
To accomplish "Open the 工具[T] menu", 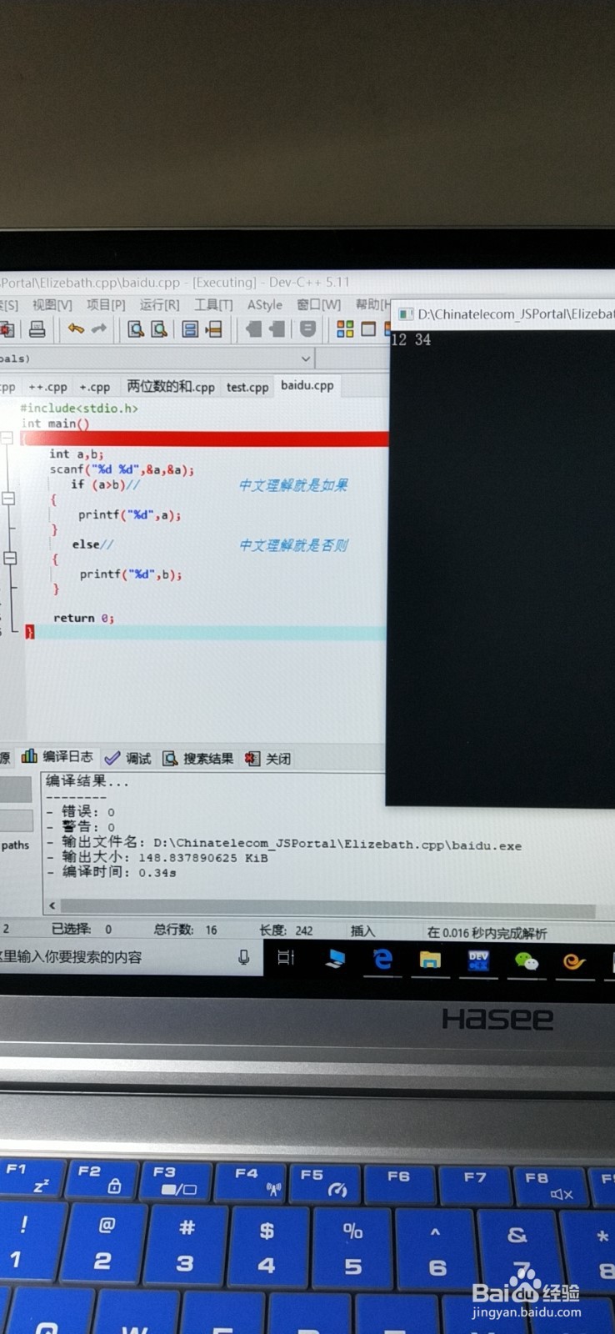I will tap(213, 305).
